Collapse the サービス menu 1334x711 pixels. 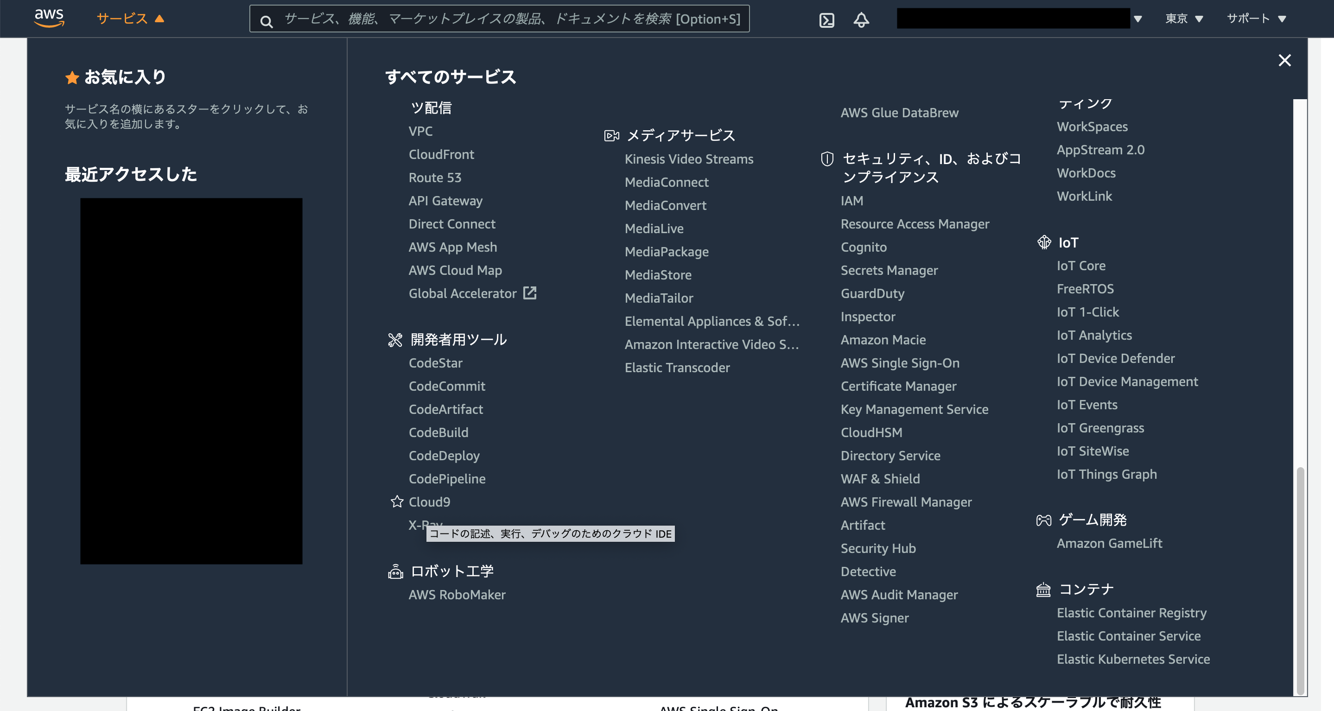[130, 19]
